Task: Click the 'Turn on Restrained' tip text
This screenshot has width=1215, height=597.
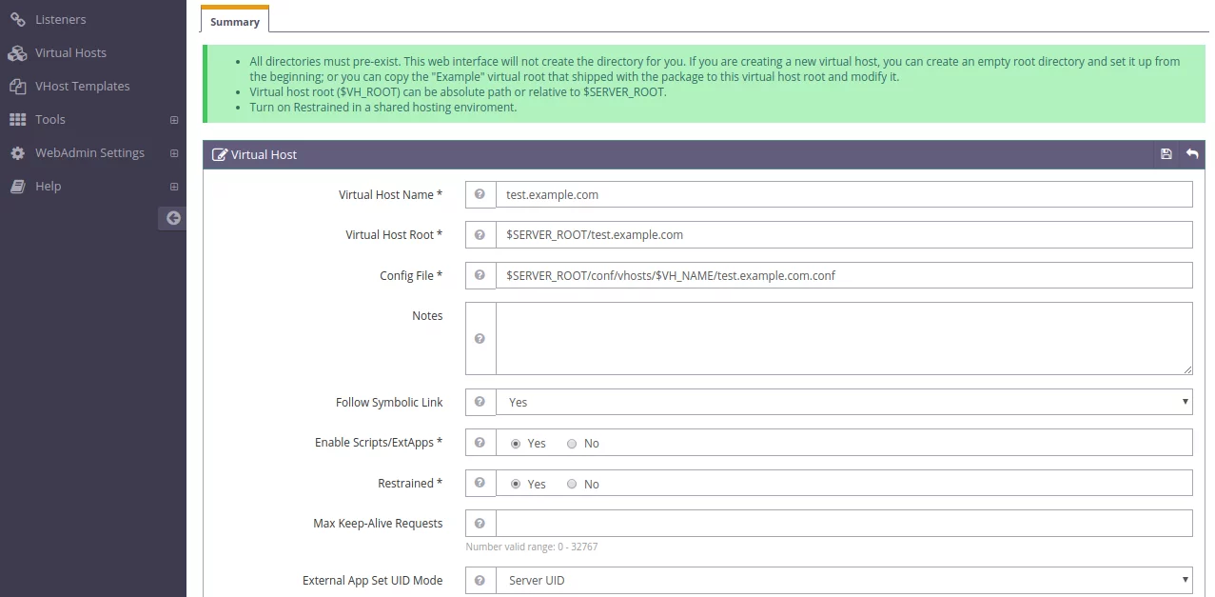Action: coord(383,108)
